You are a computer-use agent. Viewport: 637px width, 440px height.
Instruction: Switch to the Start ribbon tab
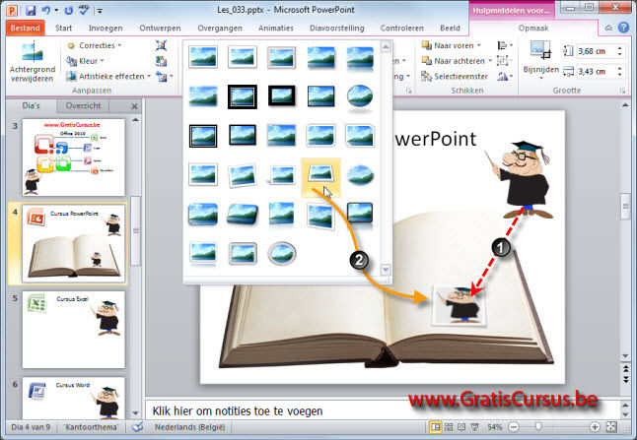click(x=64, y=28)
